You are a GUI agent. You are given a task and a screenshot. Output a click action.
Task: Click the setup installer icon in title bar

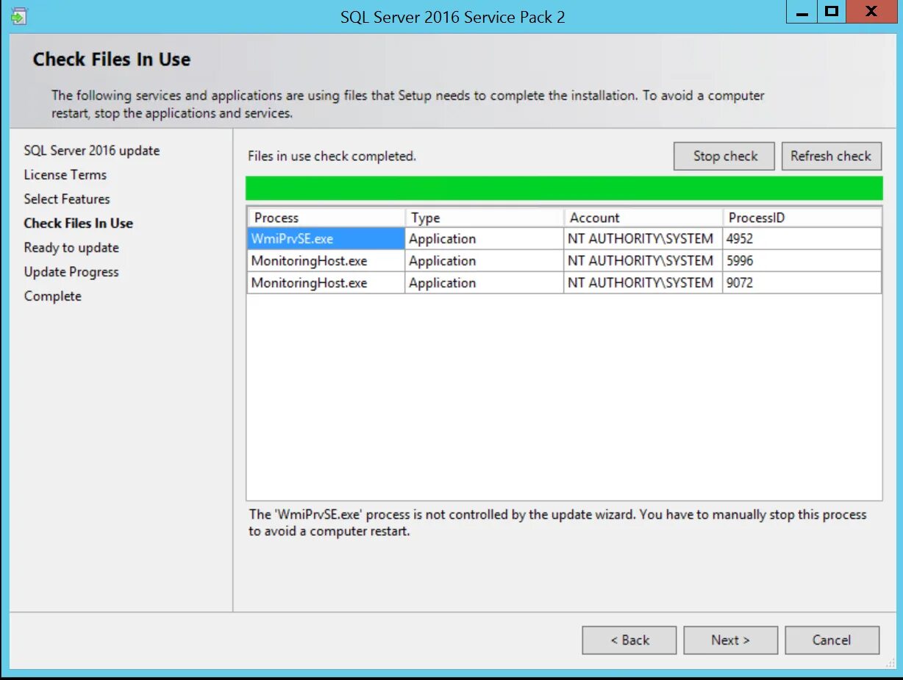point(19,15)
